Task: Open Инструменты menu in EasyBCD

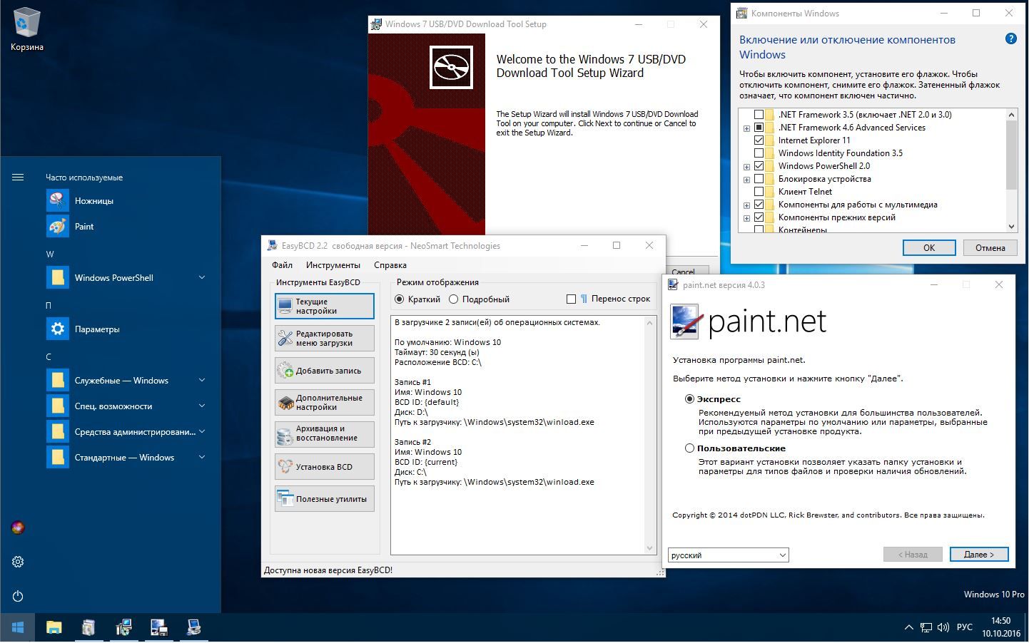Action: pos(333,265)
